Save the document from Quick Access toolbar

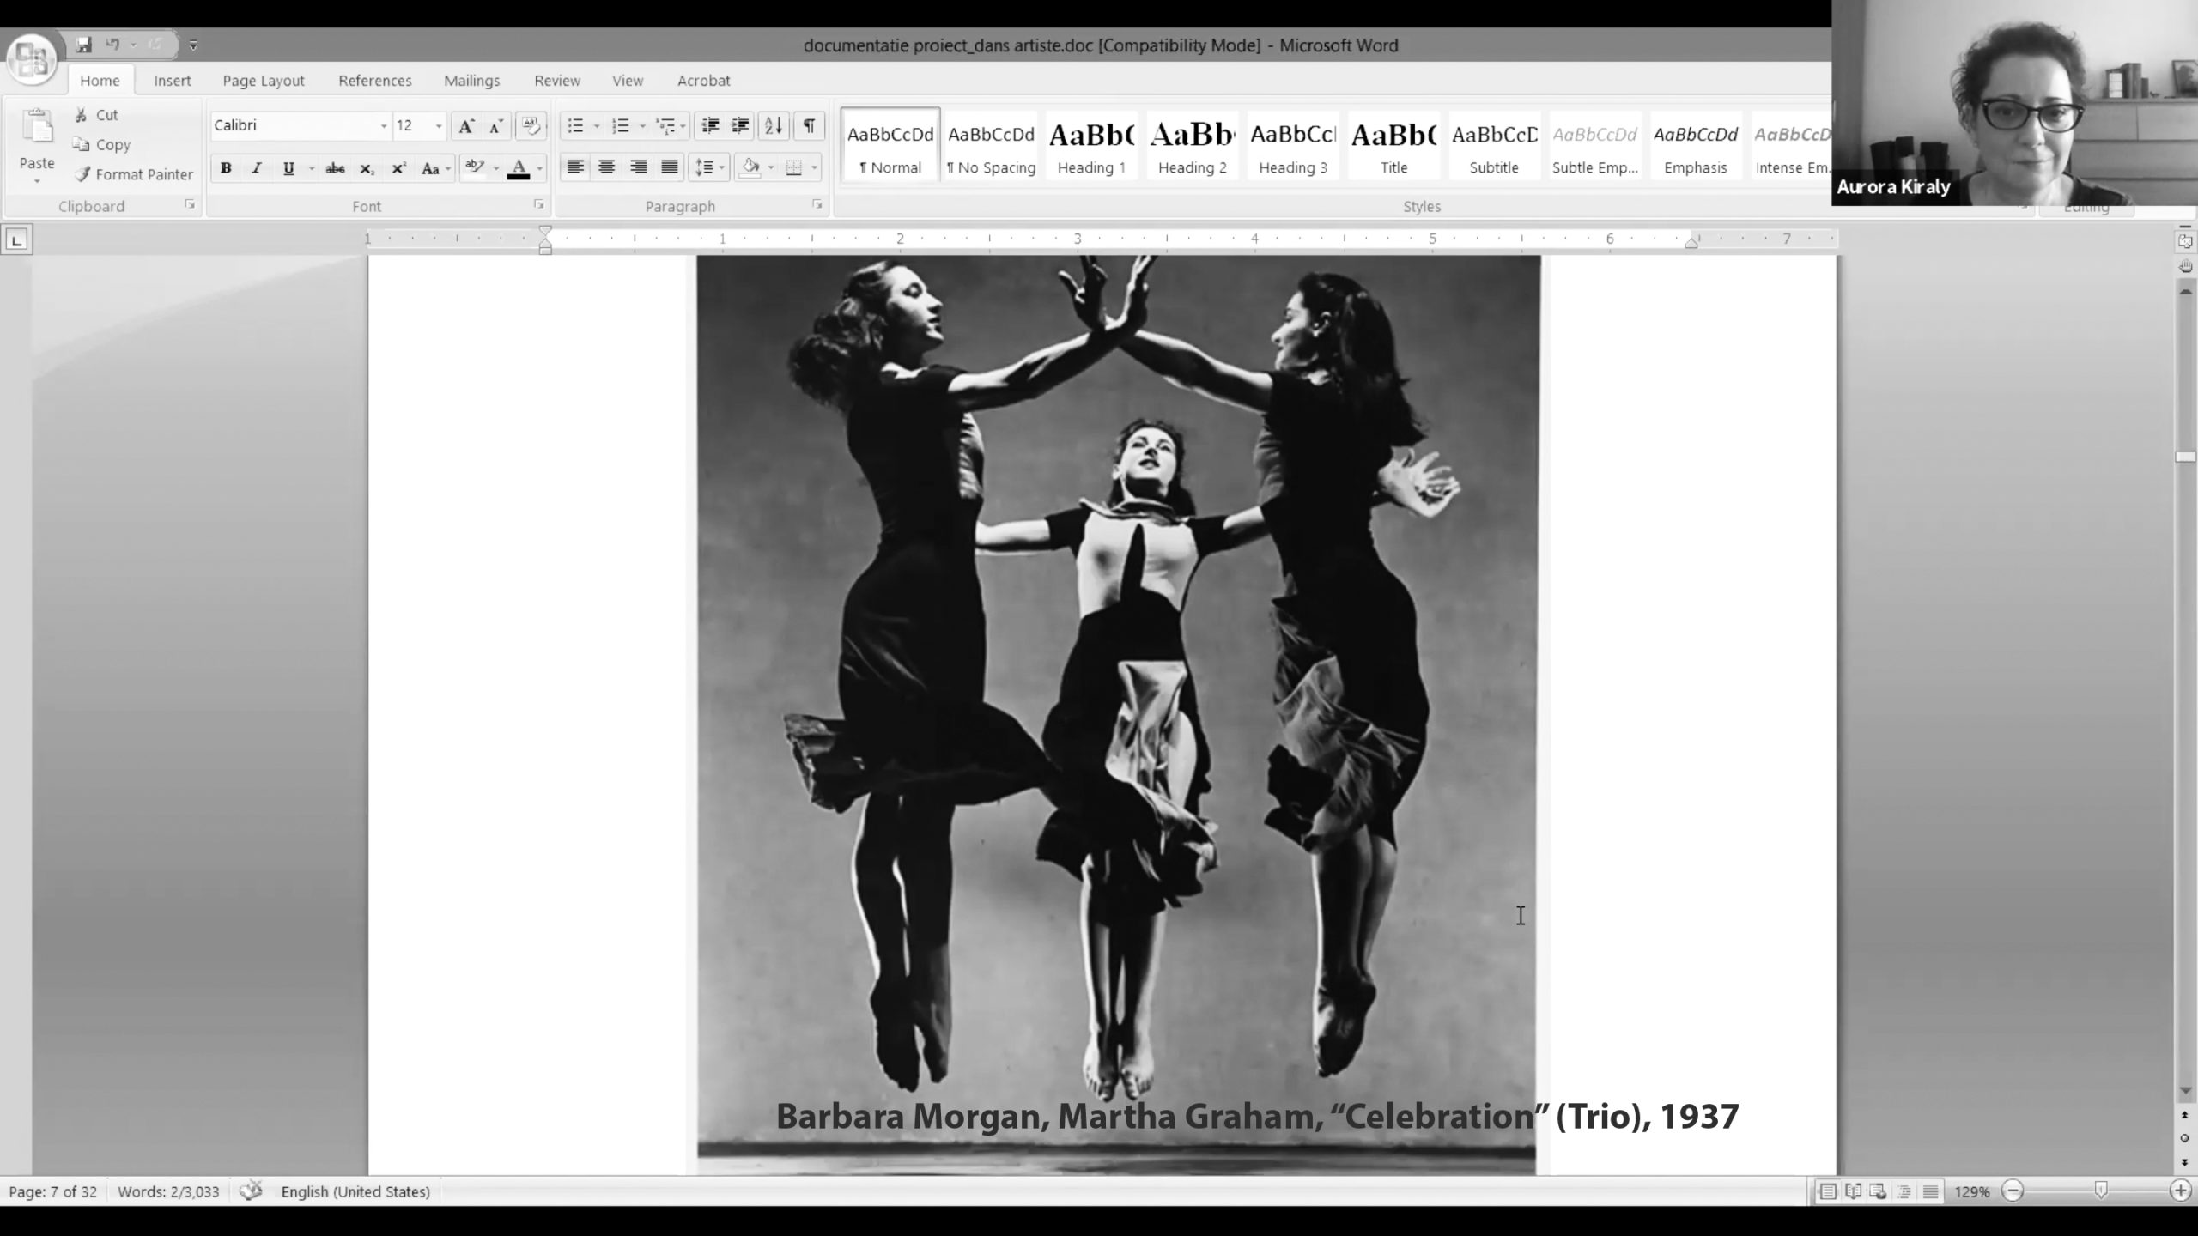[x=83, y=45]
